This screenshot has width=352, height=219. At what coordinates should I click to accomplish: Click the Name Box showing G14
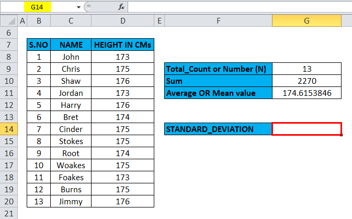[38, 7]
